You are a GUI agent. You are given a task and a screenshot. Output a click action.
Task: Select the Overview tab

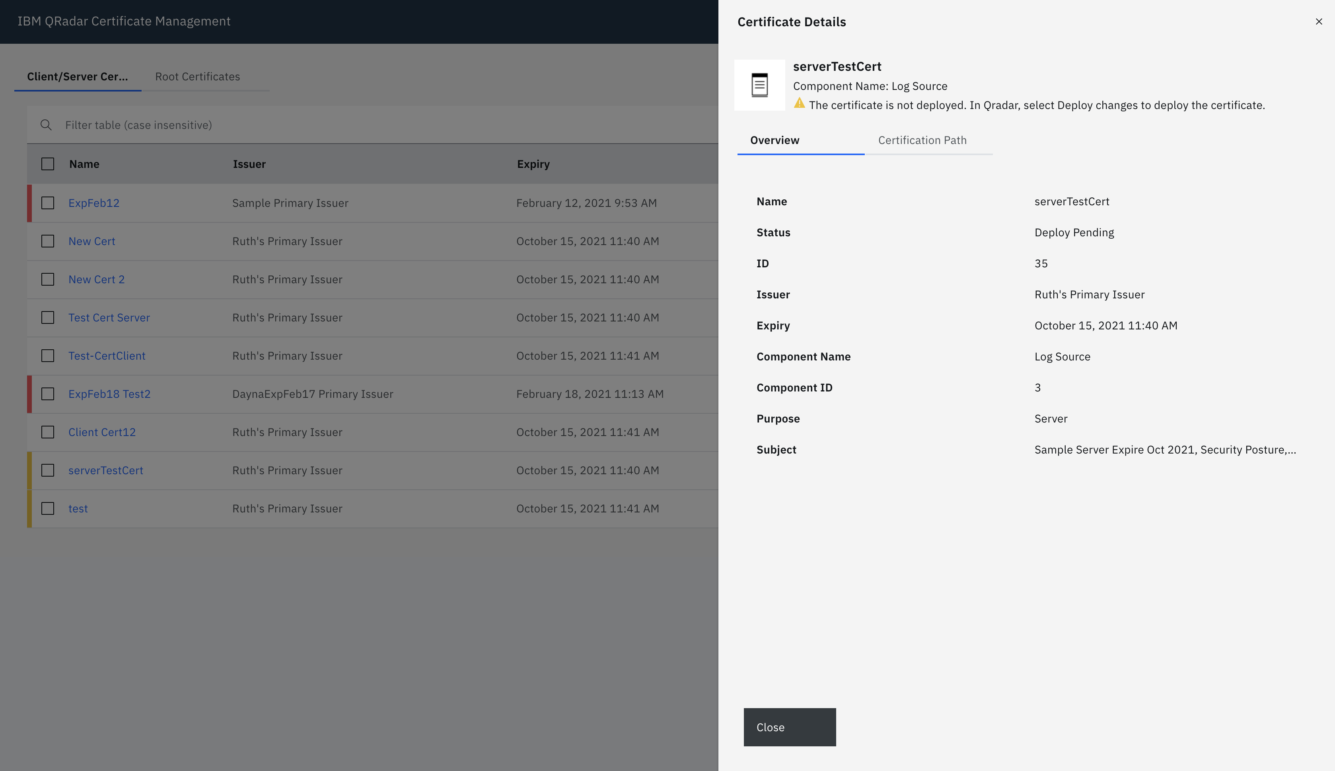pyautogui.click(x=775, y=140)
